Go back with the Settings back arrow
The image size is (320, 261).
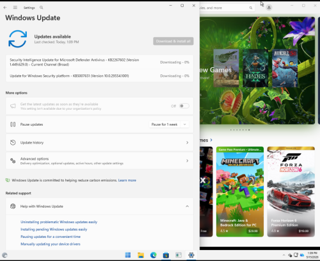tap(5, 8)
